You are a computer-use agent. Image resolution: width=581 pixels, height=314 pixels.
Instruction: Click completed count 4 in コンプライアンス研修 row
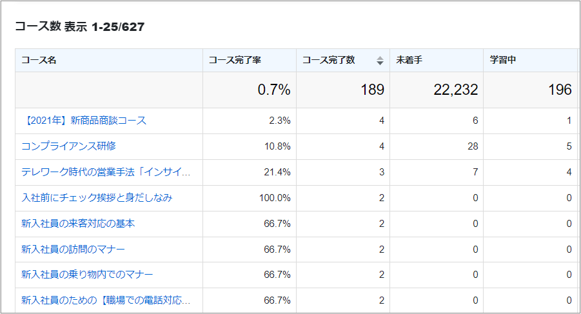tap(382, 146)
